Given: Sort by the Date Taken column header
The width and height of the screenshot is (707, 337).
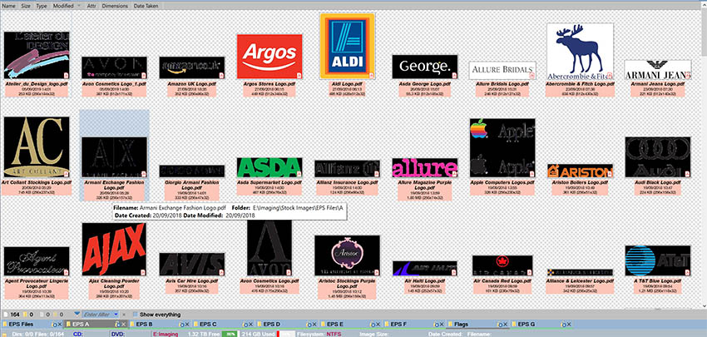Looking at the screenshot, I should click(145, 6).
